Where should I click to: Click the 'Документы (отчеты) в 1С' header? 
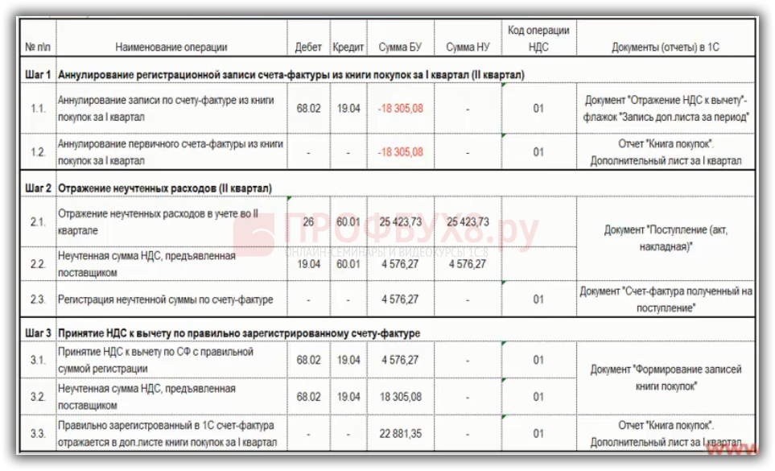(x=666, y=48)
